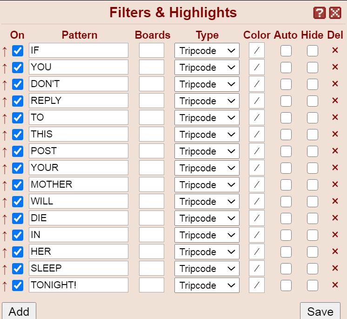Viewport: 347px width, 319px height.
Task: Open the Type dropdown for YOUR filter
Action: (207, 168)
